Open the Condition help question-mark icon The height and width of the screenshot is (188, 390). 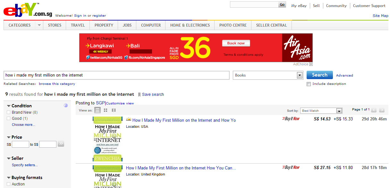click(x=66, y=105)
